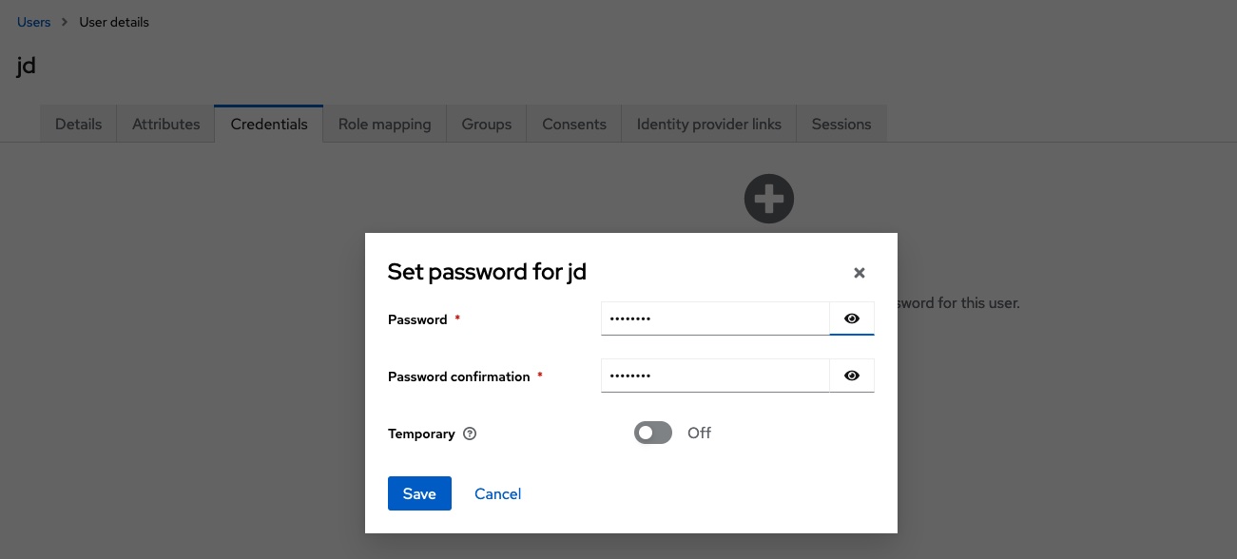This screenshot has width=1237, height=559.
Task: Show the Password field characters
Action: coord(851,319)
